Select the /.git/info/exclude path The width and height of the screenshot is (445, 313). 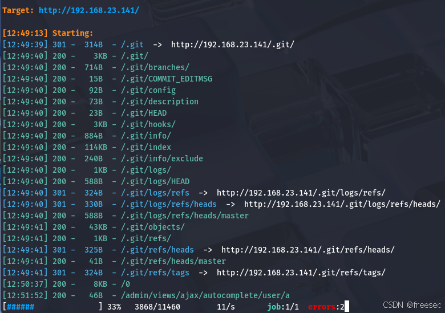point(162,158)
